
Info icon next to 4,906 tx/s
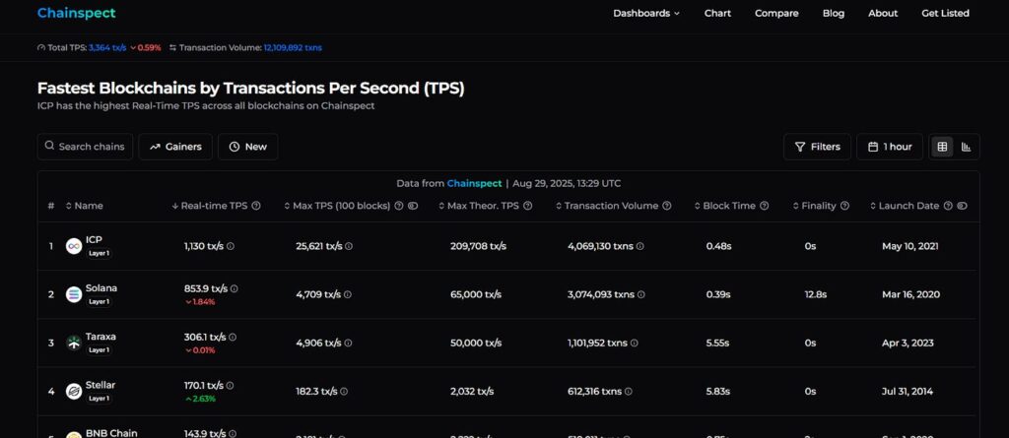[x=348, y=343]
